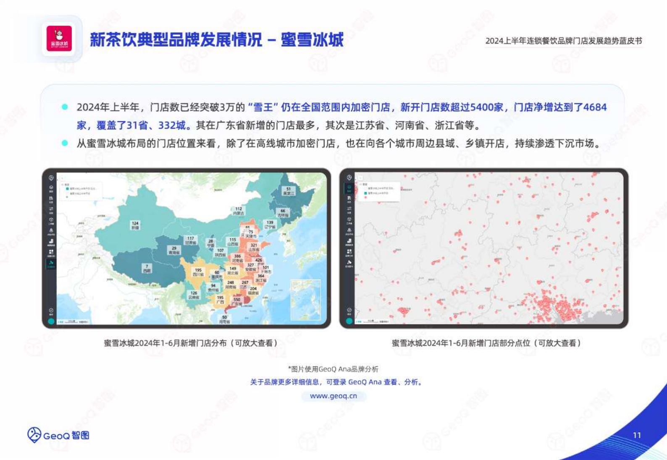The width and height of the screenshot is (667, 460).
Task: Click the 139 辽宁省 label on the map
Action: pos(270,225)
